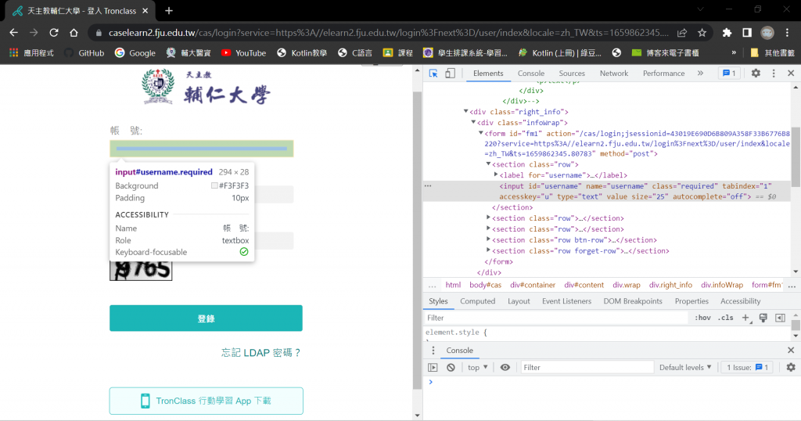Image resolution: width=801 pixels, height=421 pixels.
Task: Activate the DevTools inspect element picker
Action: (433, 74)
